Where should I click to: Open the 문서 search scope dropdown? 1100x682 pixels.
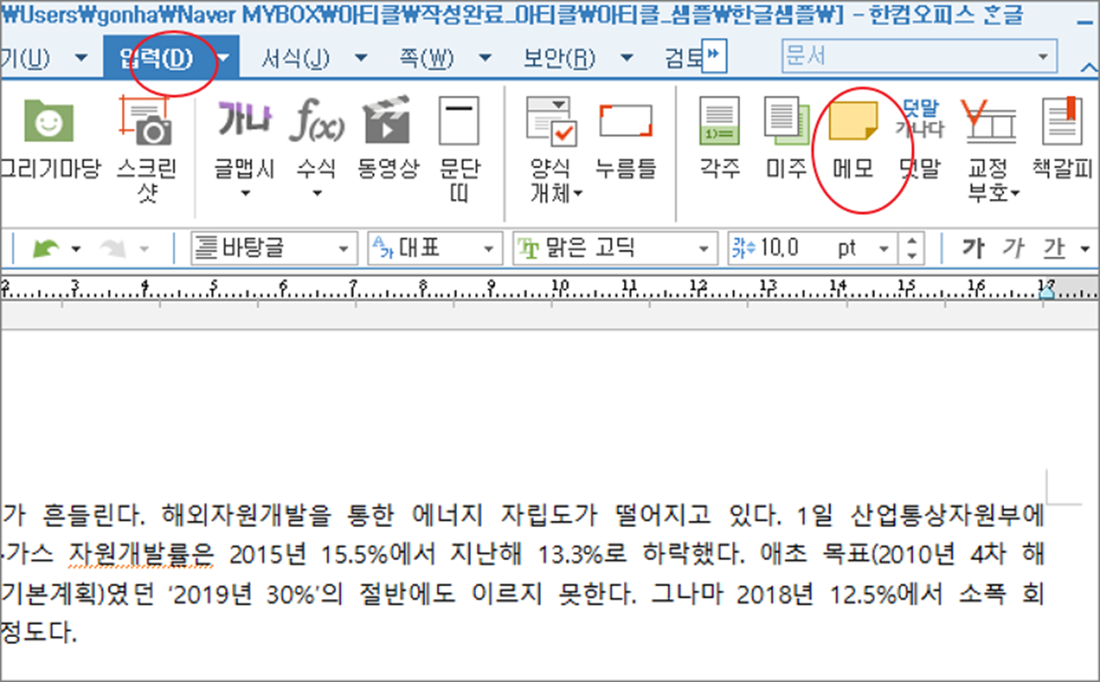tap(1044, 57)
